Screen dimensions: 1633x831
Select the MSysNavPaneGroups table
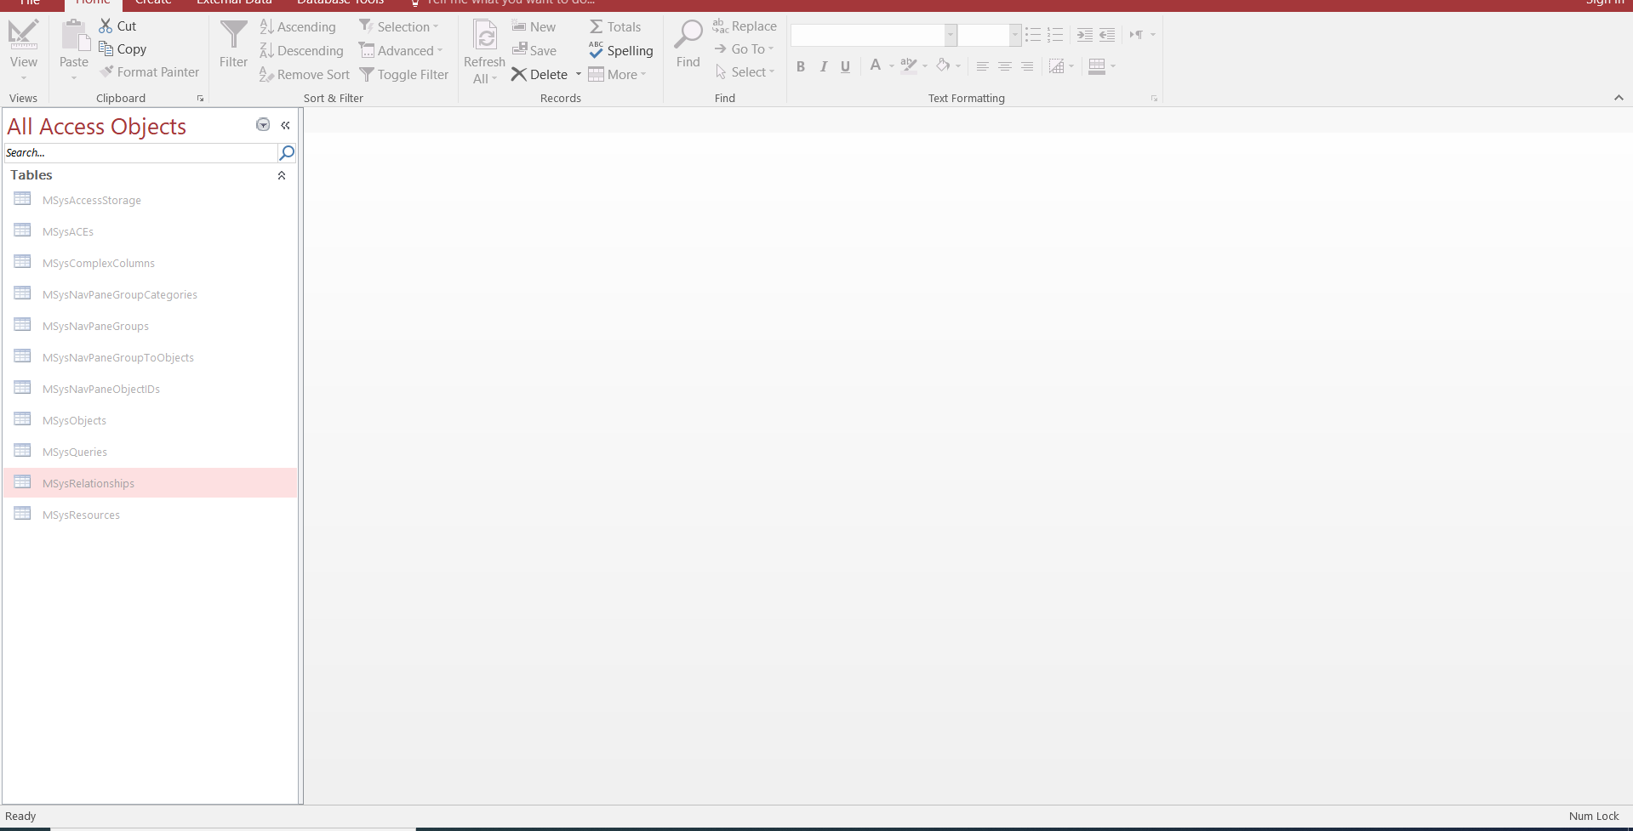pyautogui.click(x=150, y=326)
